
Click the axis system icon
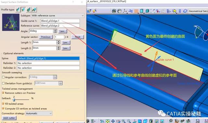pyautogui.click(x=125, y=11)
